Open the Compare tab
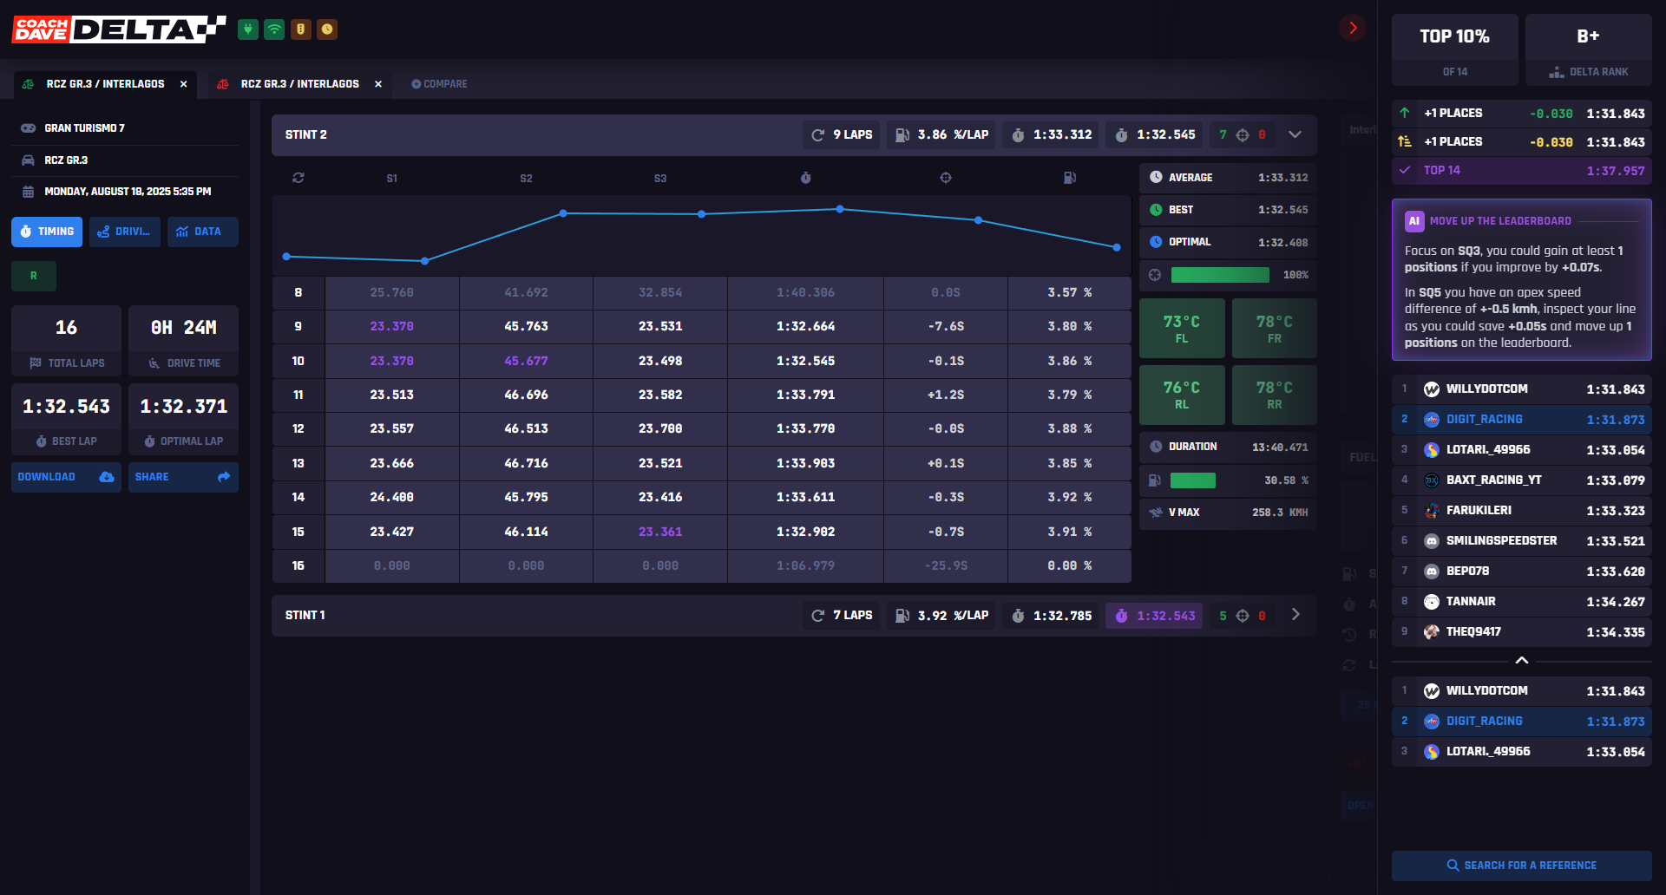Screen dimensions: 1666x895 point(439,84)
